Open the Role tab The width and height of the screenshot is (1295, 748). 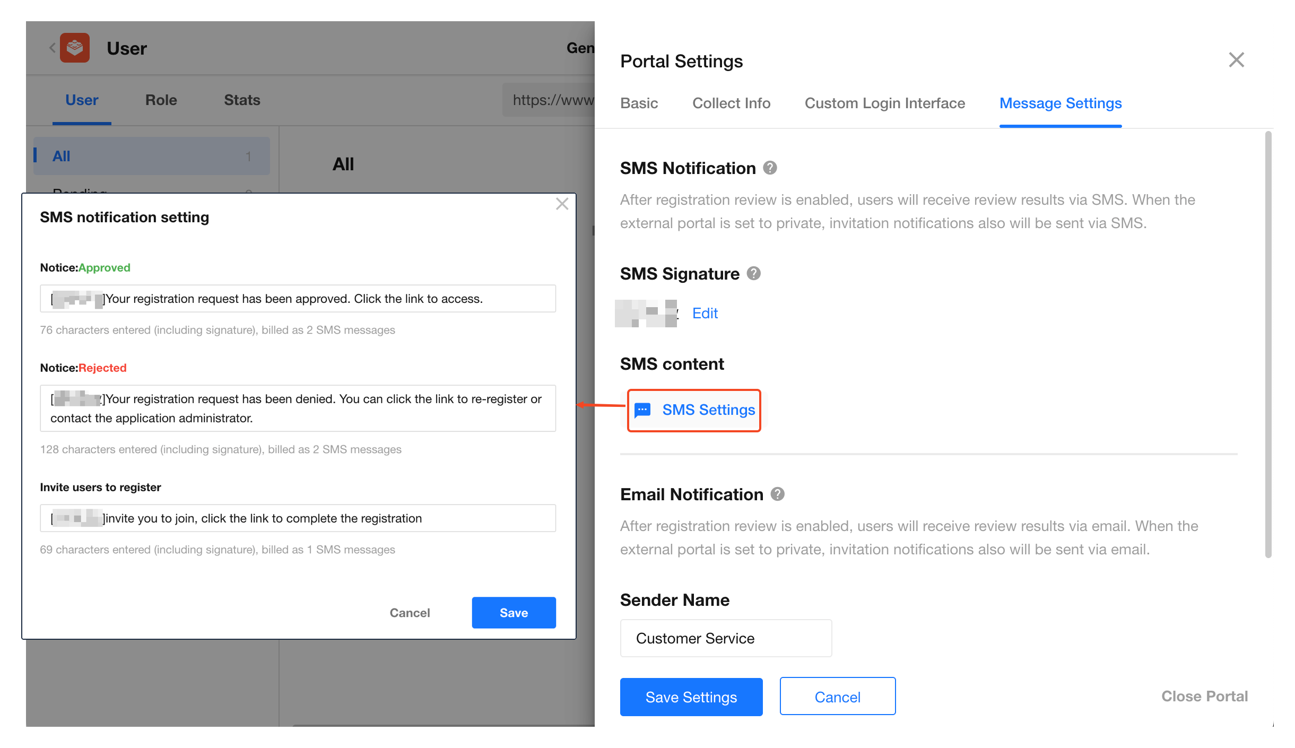(161, 100)
